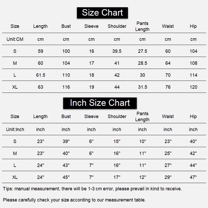
Task: Click the Size Chart title banner
Action: 102,13
